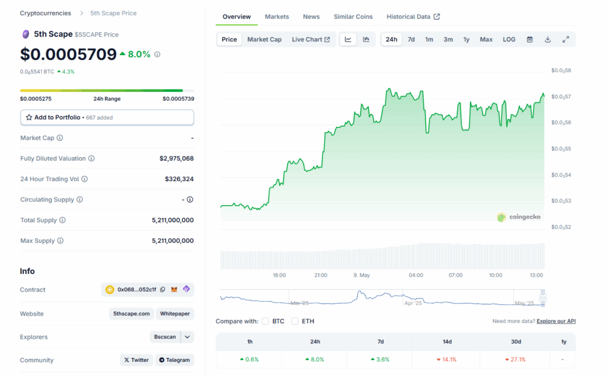This screenshot has height=375, width=607.
Task: Open the Circulating Supply label info icon
Action: 80,199
